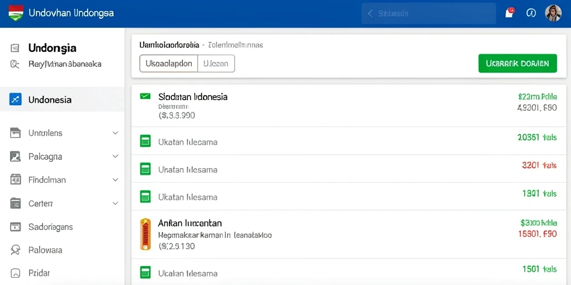Expand the Unrorlens sidebar chevron
The height and width of the screenshot is (285, 571).
click(115, 133)
